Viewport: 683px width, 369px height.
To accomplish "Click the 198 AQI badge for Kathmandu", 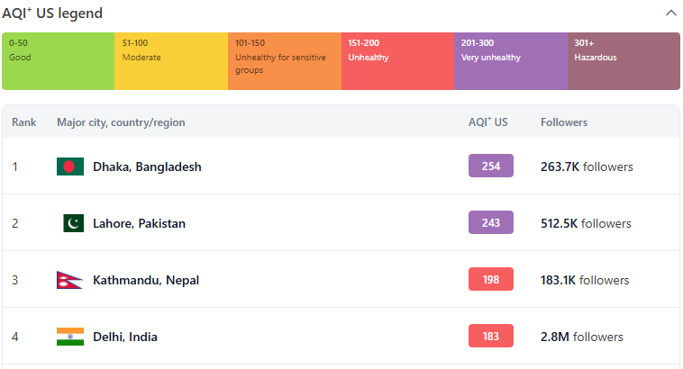I will [x=491, y=279].
